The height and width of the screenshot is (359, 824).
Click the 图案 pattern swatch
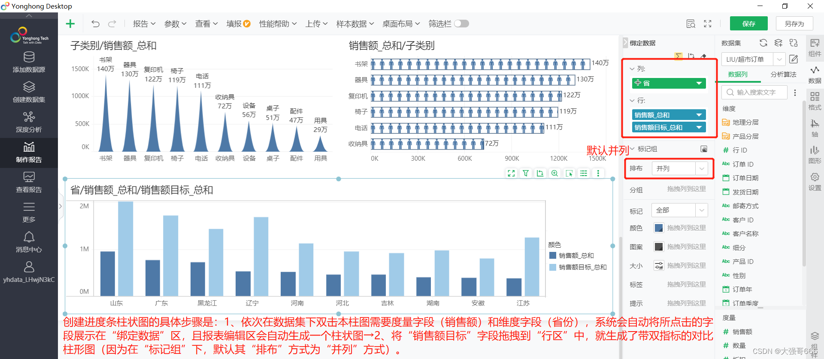click(658, 247)
